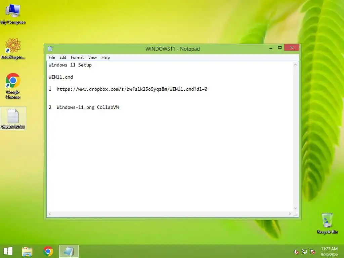Click the vertical scrollbar down arrow
This screenshot has width=344, height=258.
pos(296,208)
